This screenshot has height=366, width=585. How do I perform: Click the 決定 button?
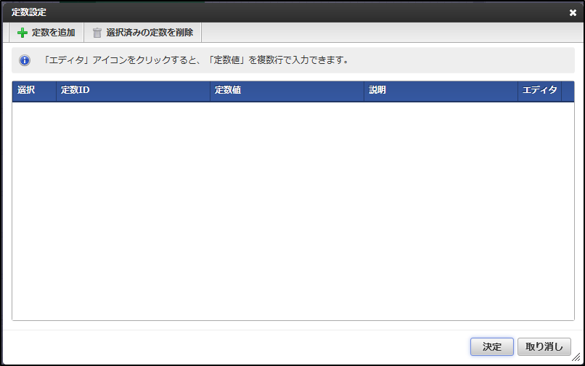[x=491, y=346]
